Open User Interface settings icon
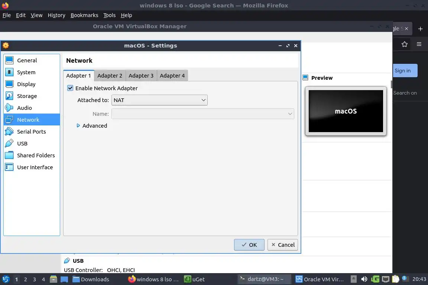This screenshot has height=285, width=428. 9,167
